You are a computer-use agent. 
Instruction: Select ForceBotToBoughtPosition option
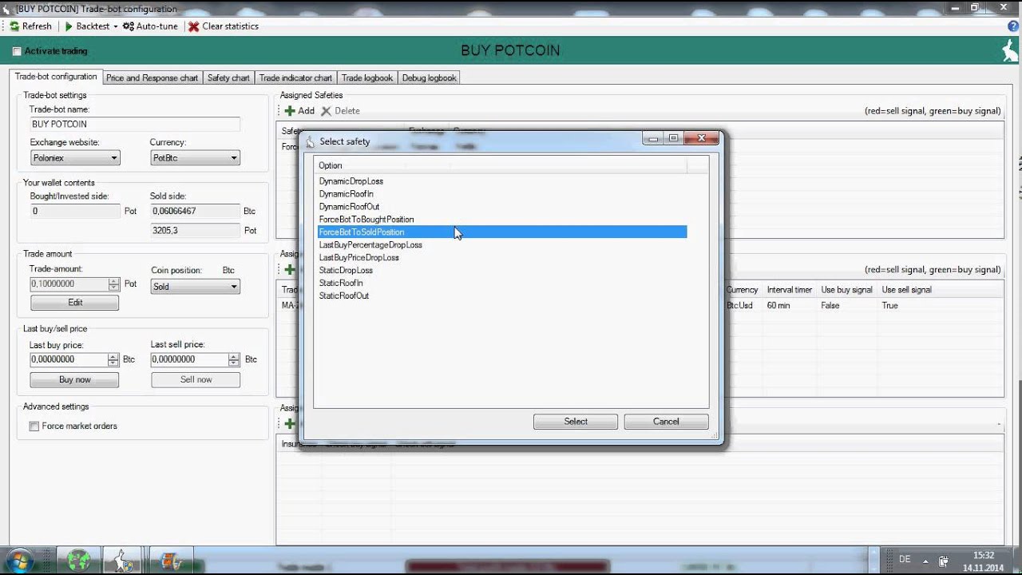(x=366, y=220)
